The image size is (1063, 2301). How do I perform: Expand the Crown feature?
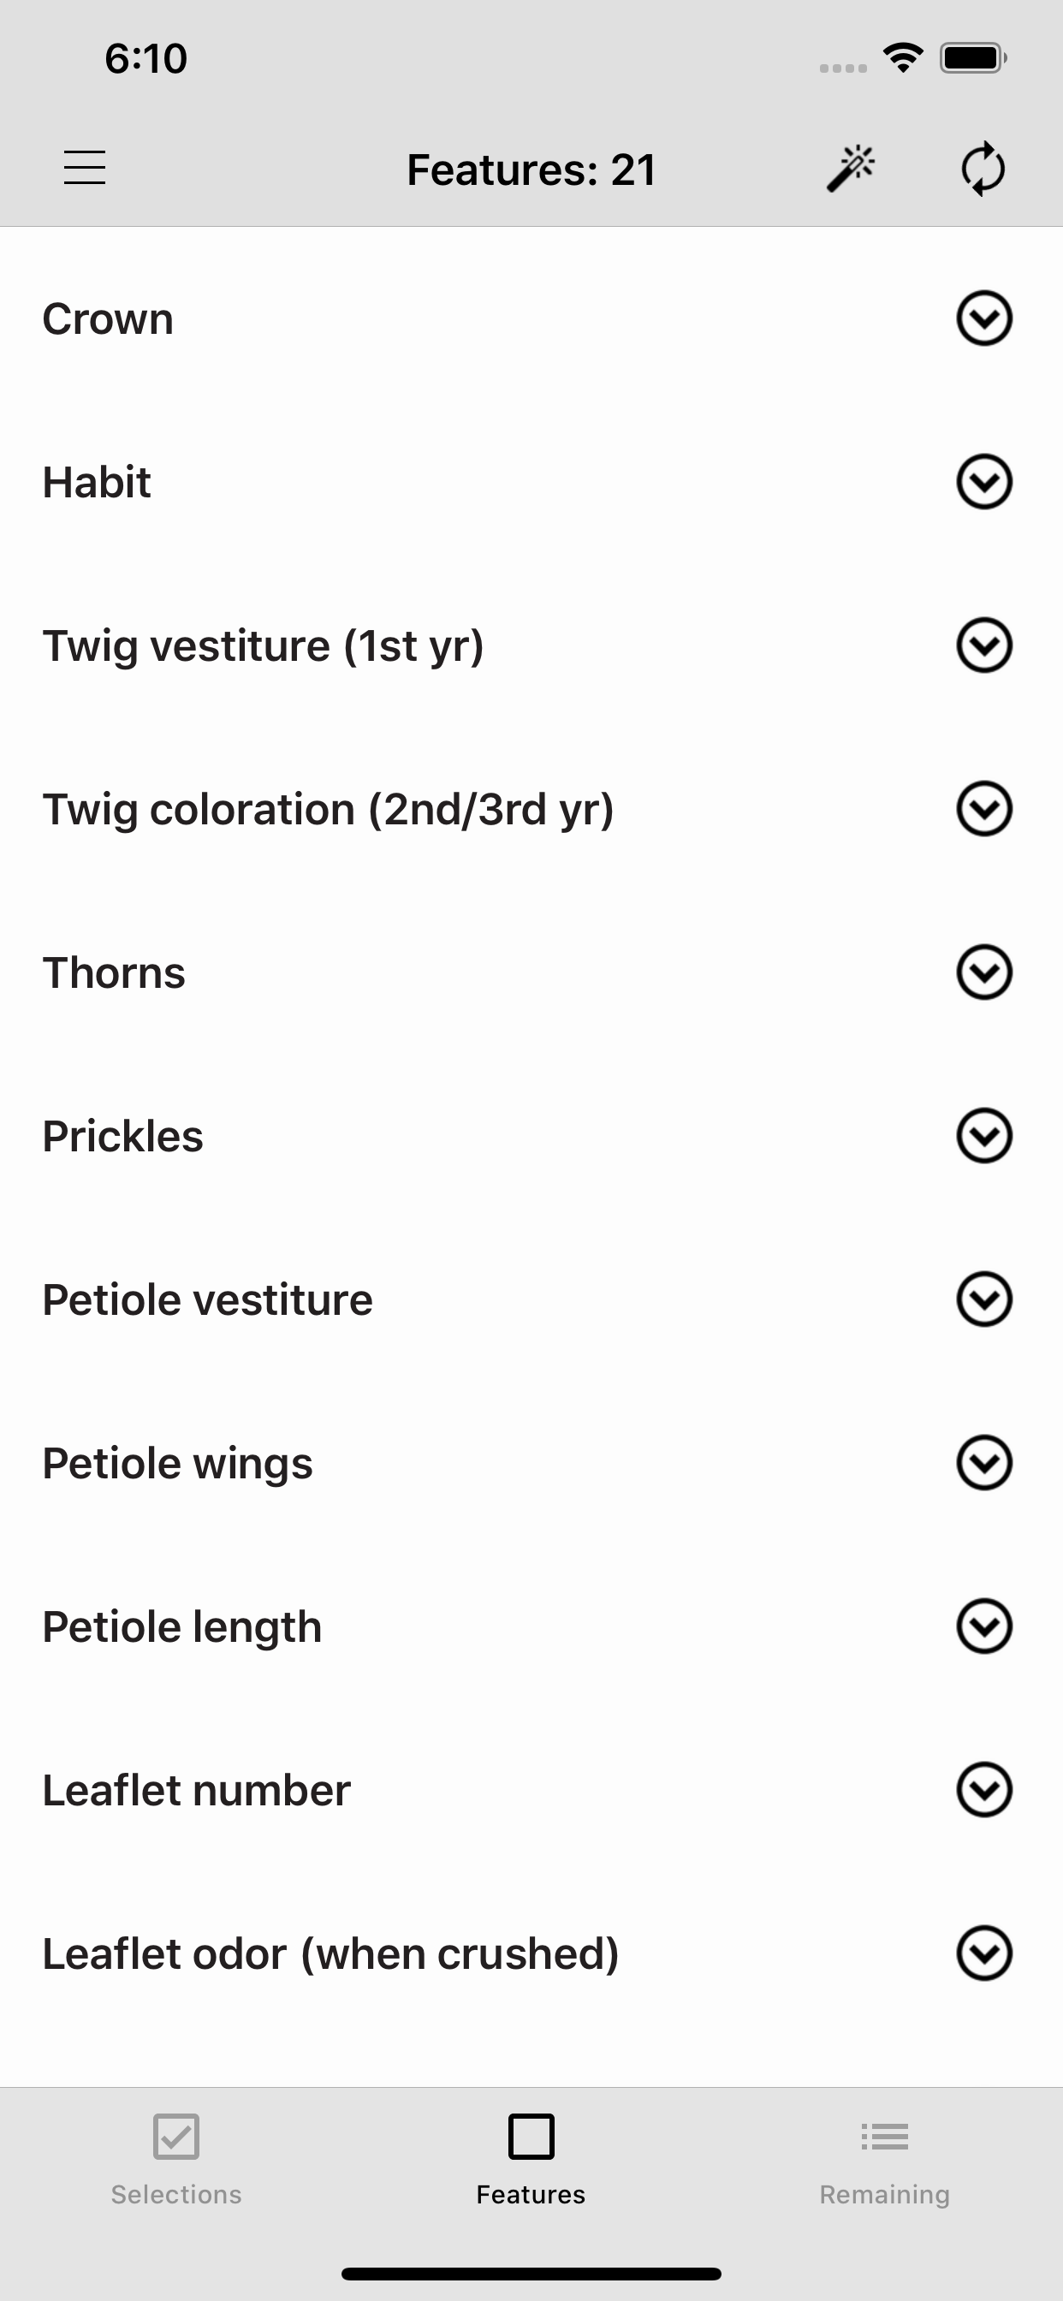point(983,318)
